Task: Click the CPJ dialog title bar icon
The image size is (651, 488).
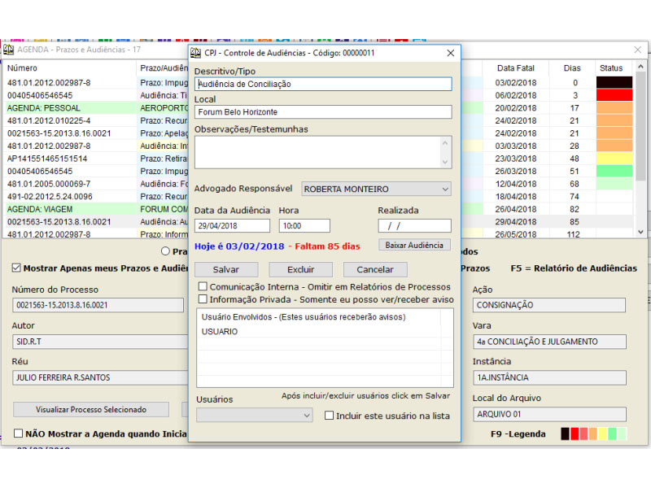Action: pos(195,53)
